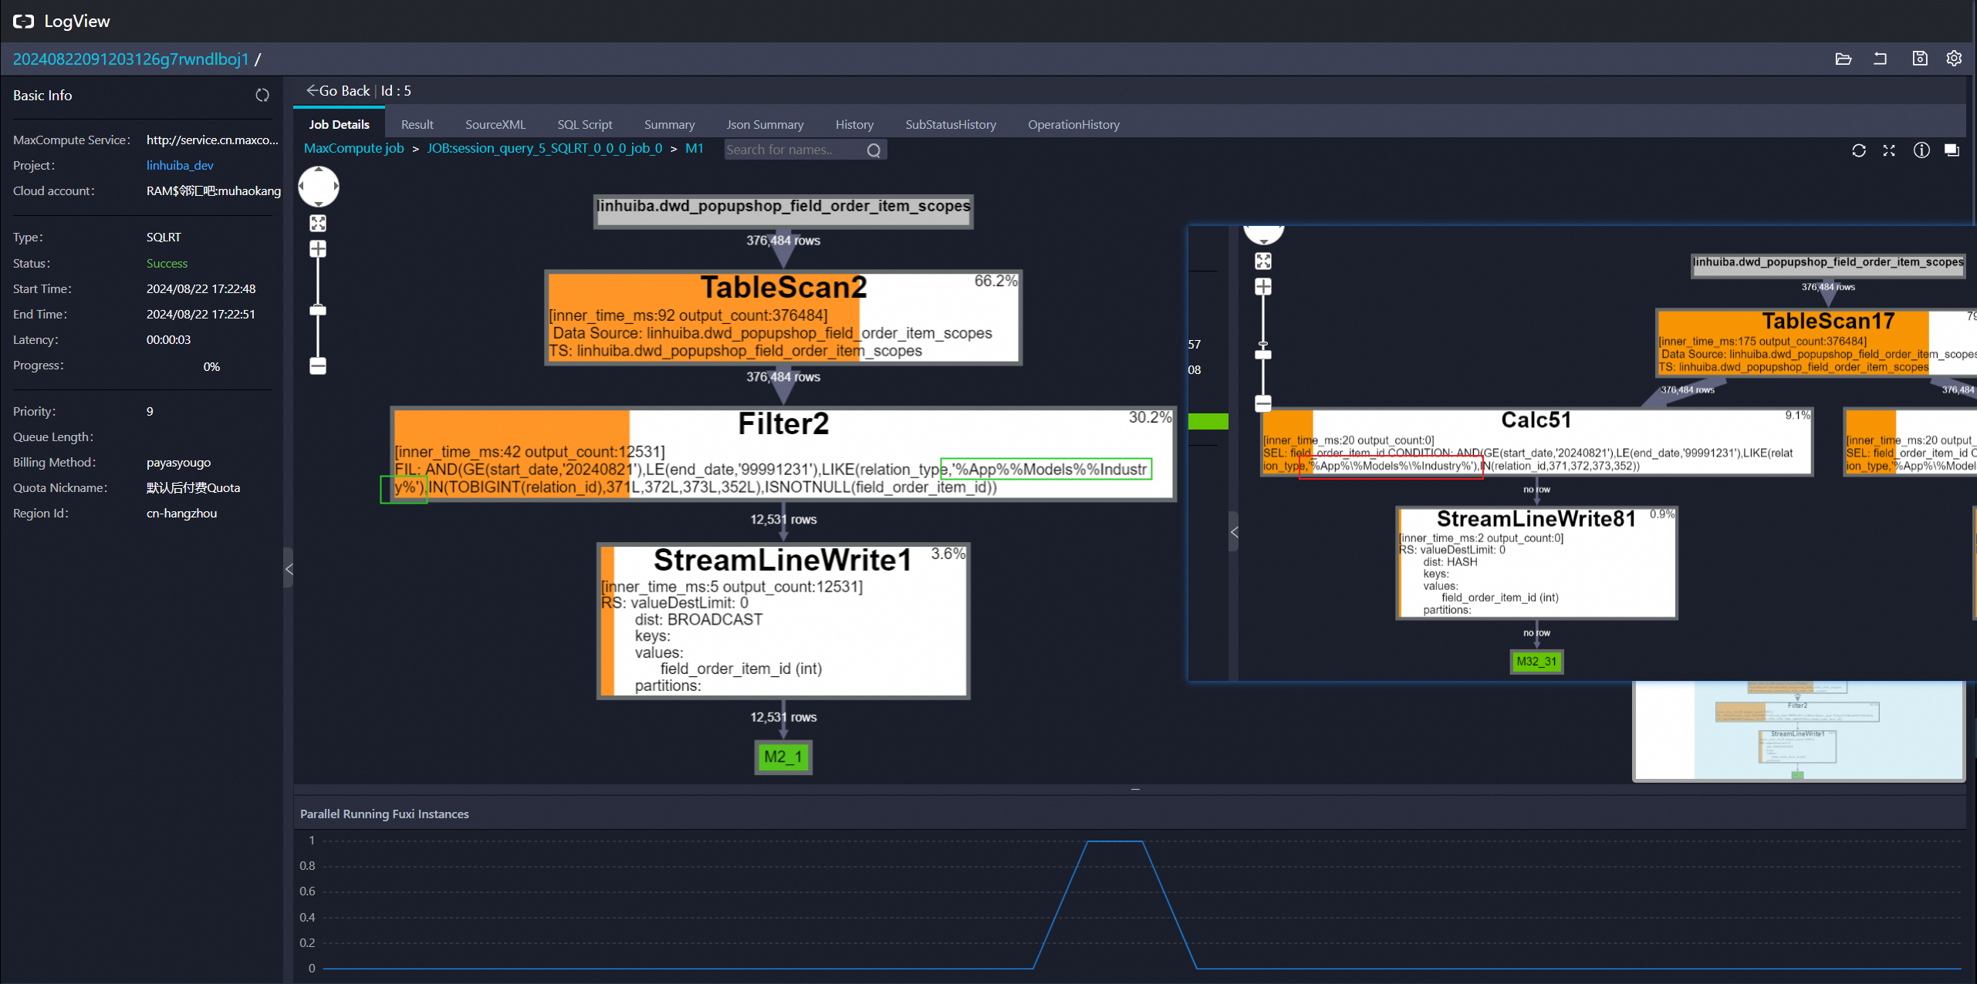
Task: Open the Summary tab
Action: pyautogui.click(x=669, y=124)
